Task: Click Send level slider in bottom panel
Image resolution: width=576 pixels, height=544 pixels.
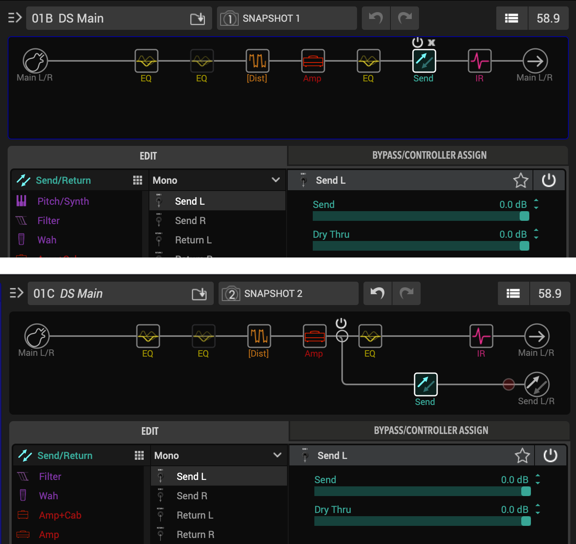Action: point(422,491)
